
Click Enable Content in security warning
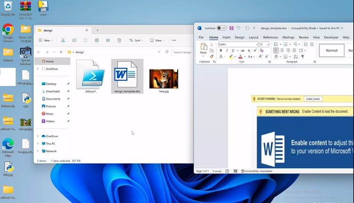[x=313, y=99]
